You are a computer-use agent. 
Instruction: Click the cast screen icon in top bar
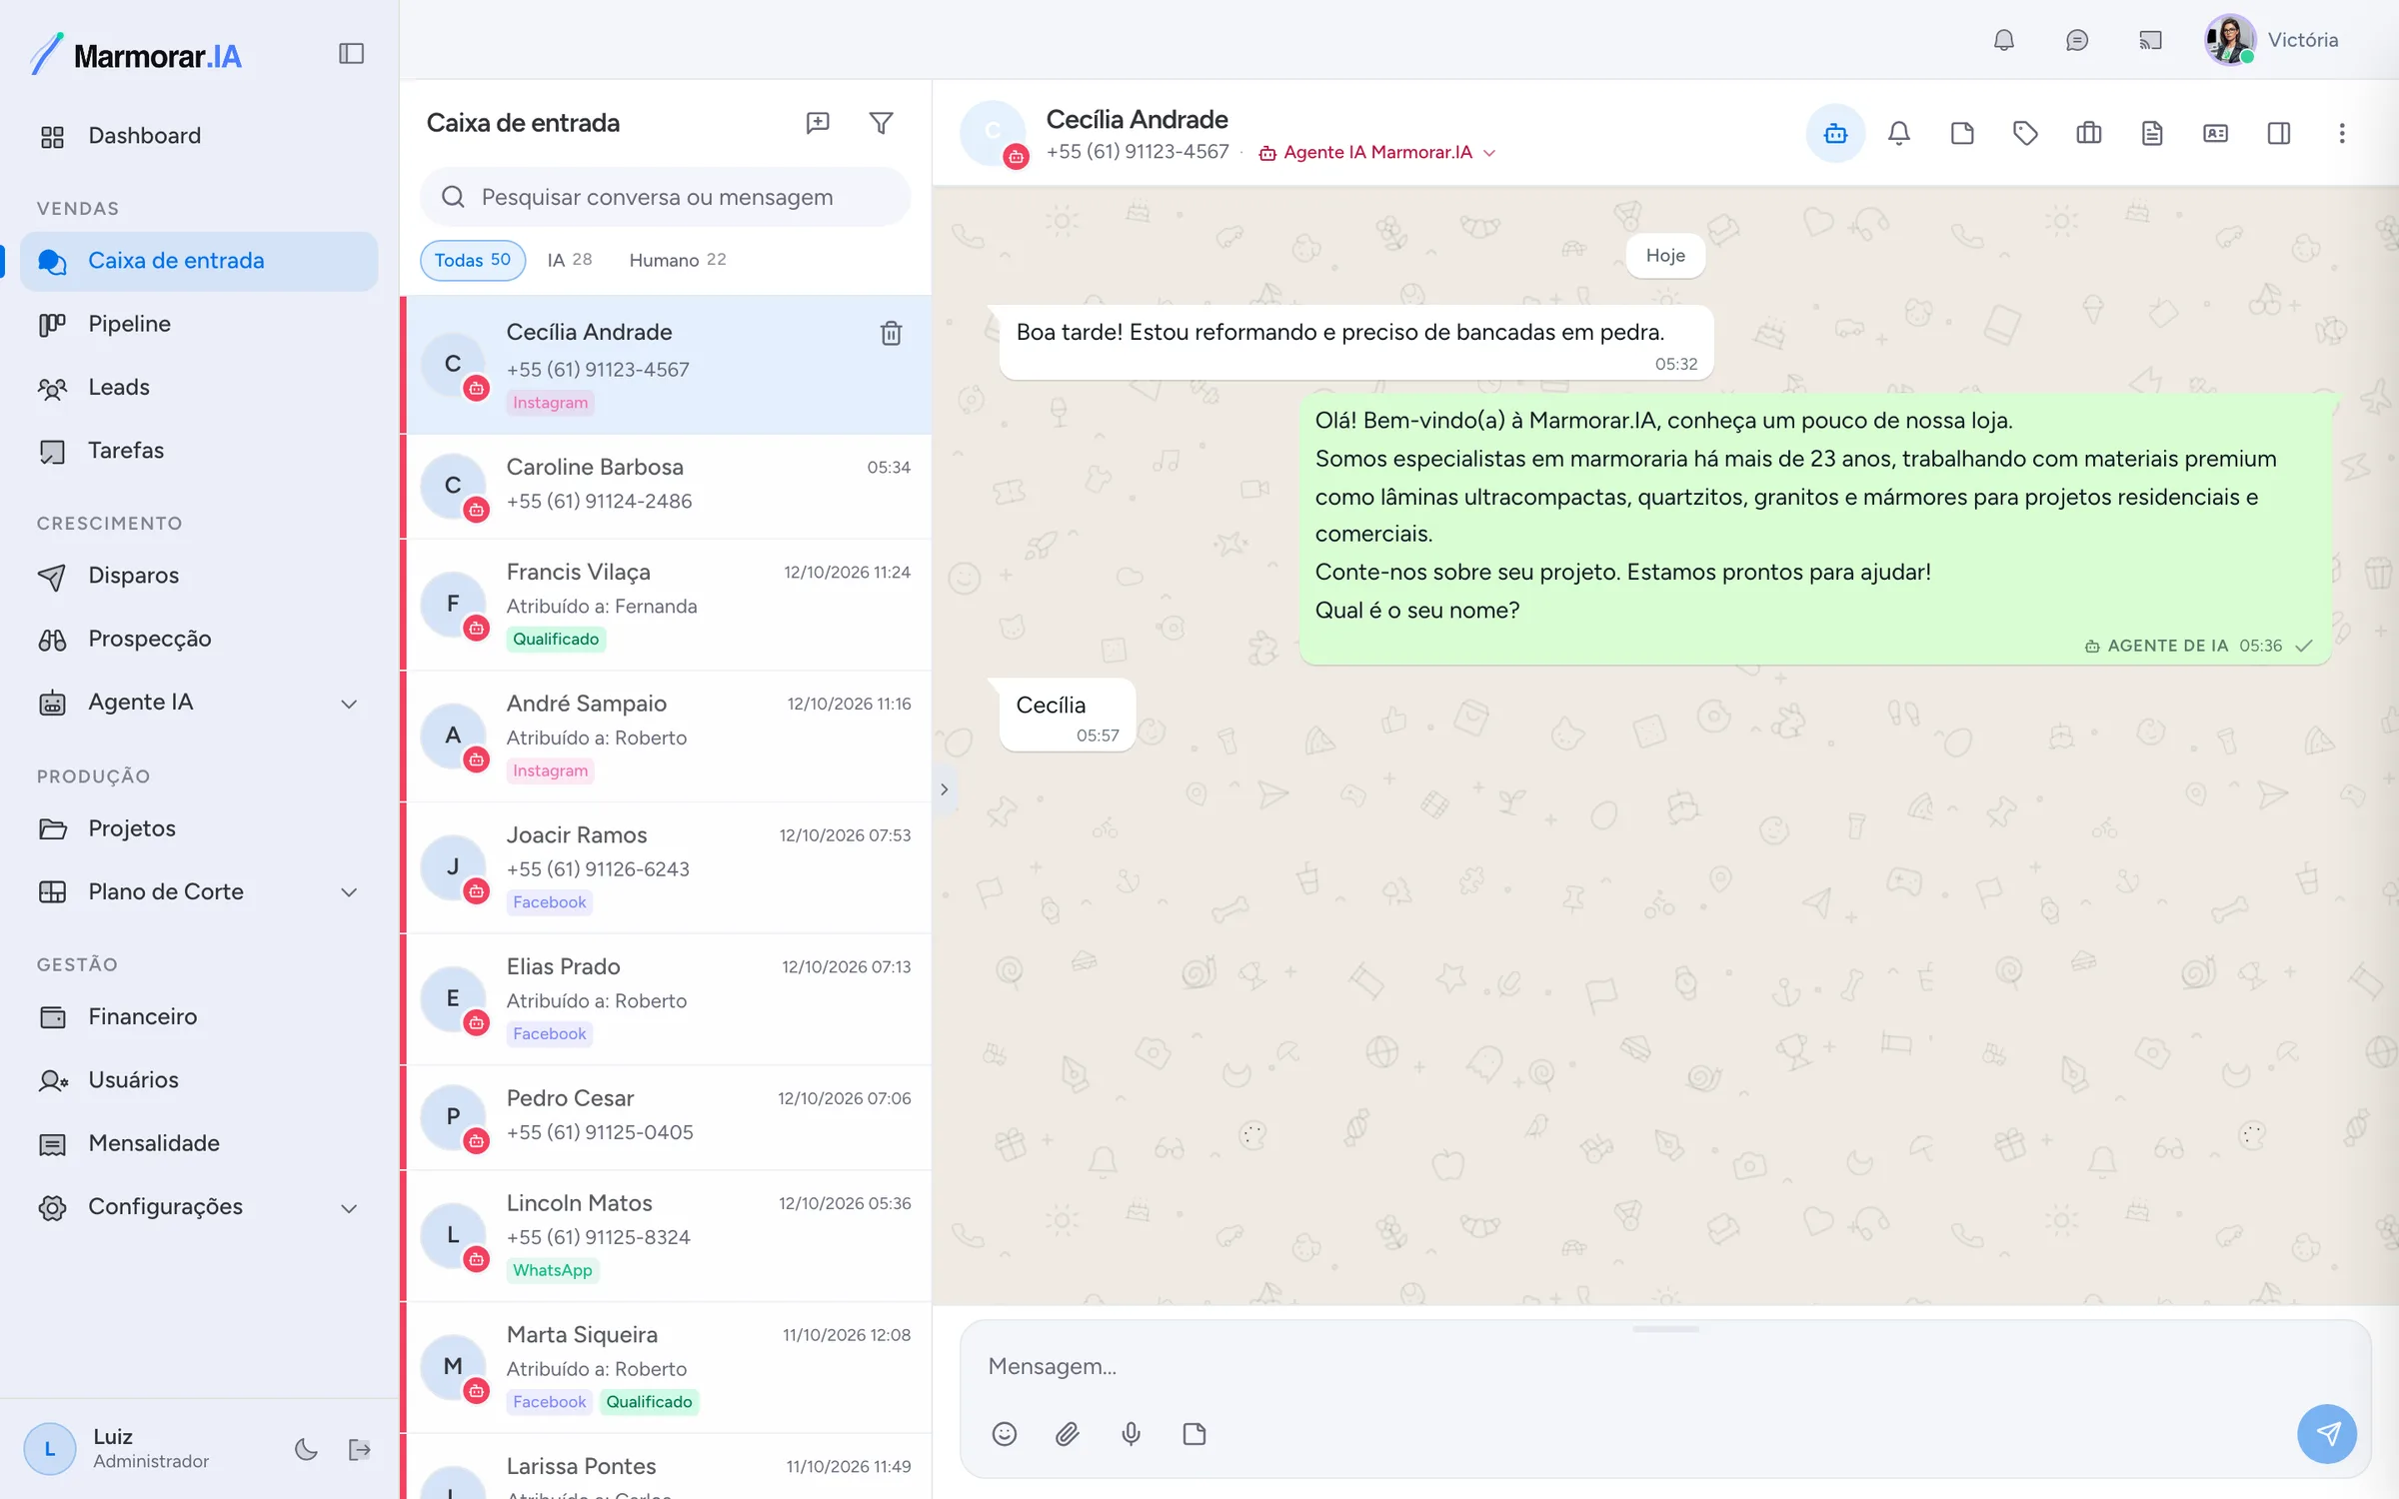(x=2149, y=40)
